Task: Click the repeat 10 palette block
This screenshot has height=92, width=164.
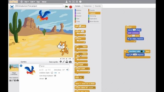Action: pos(80,33)
